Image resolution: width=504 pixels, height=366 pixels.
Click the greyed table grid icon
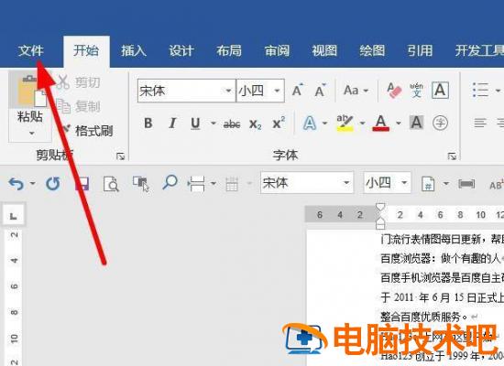(232, 184)
